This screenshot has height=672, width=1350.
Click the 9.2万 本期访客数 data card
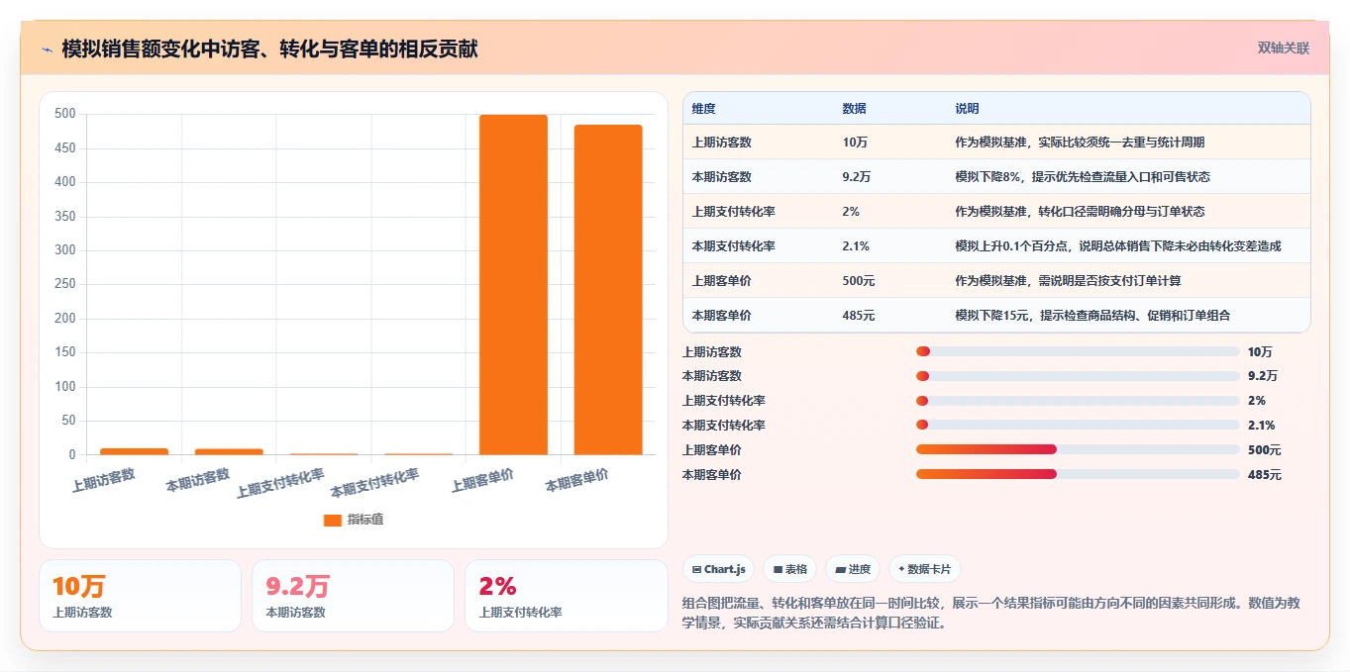tap(353, 596)
